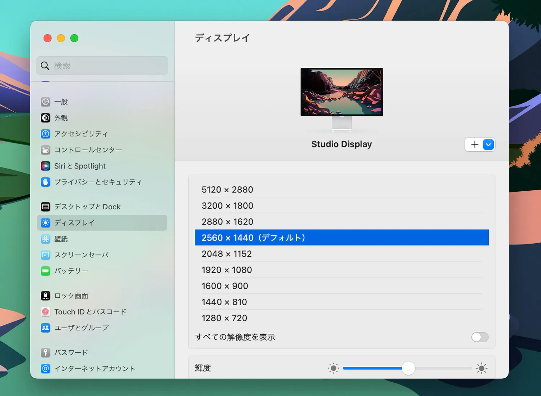This screenshot has height=396, width=541.
Task: Open ロック画面 settings pane
Action: click(x=102, y=295)
